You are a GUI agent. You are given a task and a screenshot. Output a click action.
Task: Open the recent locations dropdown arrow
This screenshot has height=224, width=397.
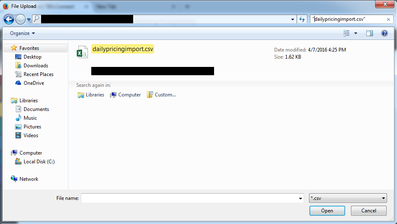coord(29,20)
